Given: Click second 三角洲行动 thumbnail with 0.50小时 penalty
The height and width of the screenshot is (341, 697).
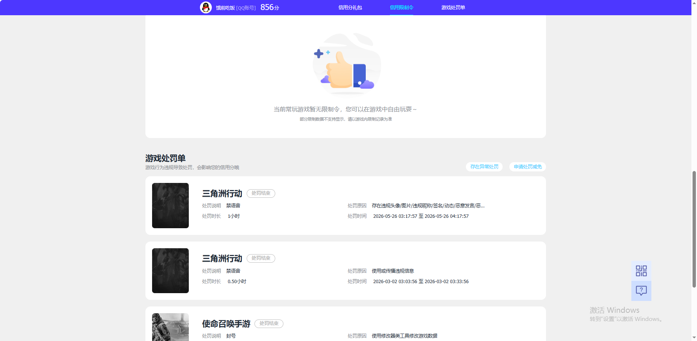Looking at the screenshot, I should (x=170, y=270).
